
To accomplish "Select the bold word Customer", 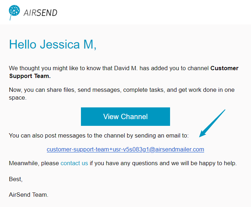I will [x=224, y=68].
